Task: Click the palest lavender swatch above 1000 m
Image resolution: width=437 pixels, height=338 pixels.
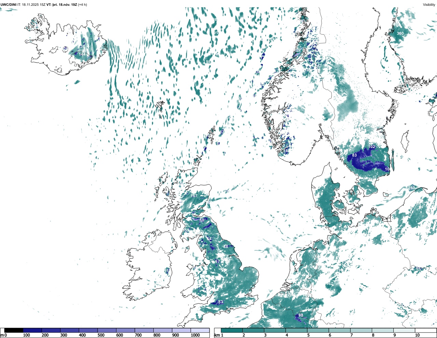Action: 200,330
